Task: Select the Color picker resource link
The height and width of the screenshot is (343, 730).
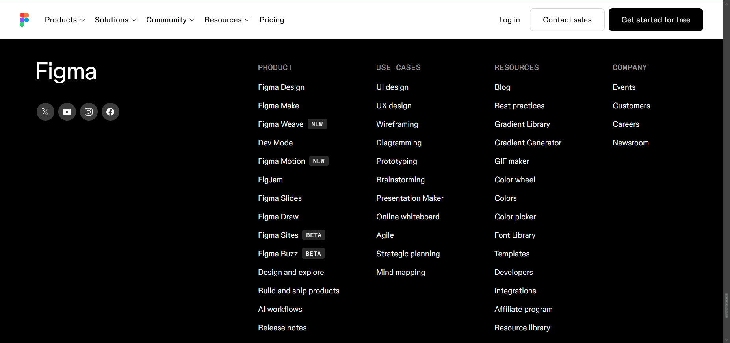Action: pyautogui.click(x=515, y=217)
